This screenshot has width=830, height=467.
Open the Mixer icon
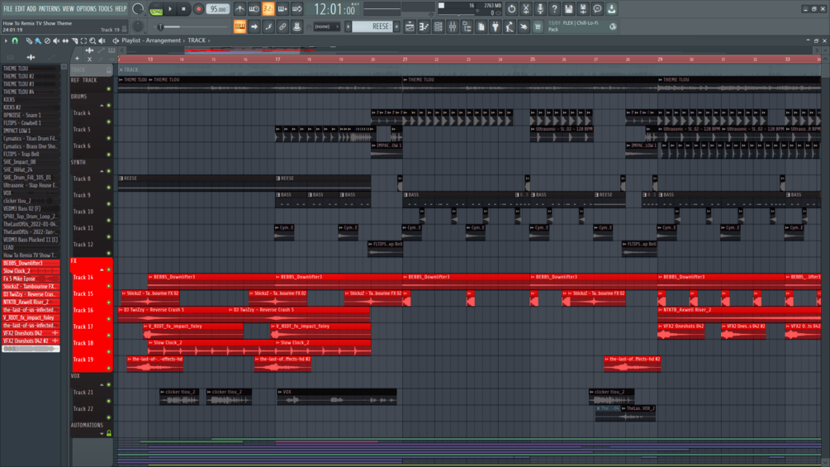(x=453, y=26)
